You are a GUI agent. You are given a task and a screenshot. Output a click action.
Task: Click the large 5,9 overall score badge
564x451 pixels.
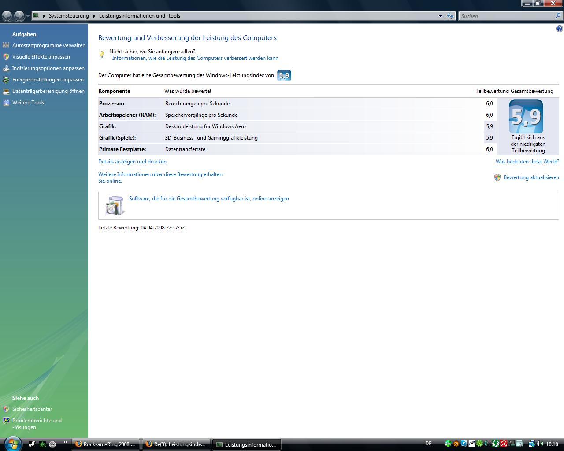click(526, 116)
